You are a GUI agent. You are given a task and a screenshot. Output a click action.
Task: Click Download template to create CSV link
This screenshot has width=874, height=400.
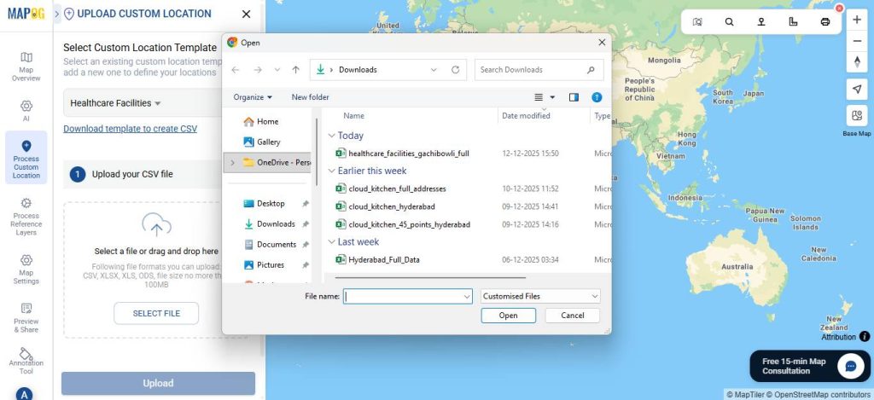pyautogui.click(x=130, y=129)
